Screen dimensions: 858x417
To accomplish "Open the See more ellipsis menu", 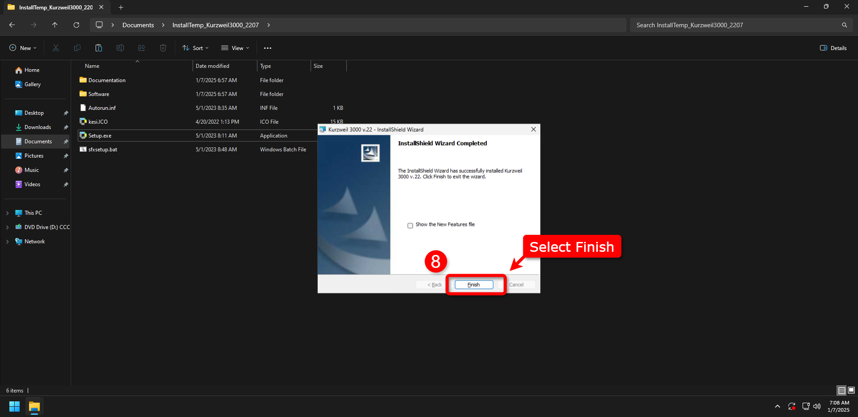I will (x=268, y=48).
